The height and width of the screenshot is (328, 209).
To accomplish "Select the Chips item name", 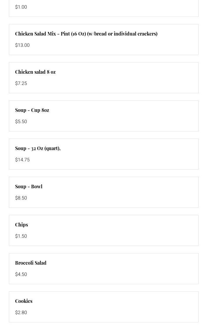I will tap(22, 225).
